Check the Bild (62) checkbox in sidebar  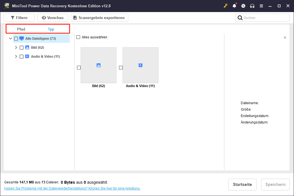22,47
